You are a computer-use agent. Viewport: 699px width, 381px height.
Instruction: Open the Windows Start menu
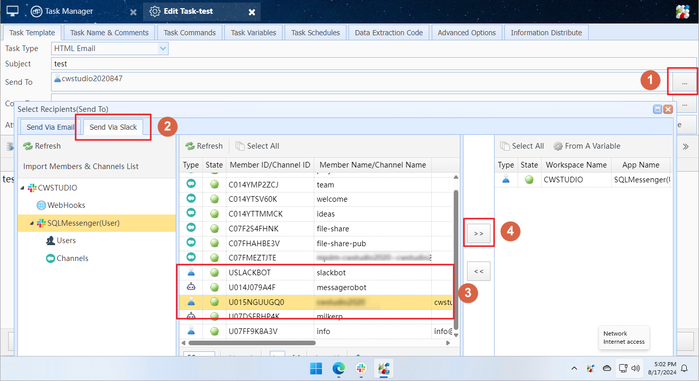[x=316, y=368]
